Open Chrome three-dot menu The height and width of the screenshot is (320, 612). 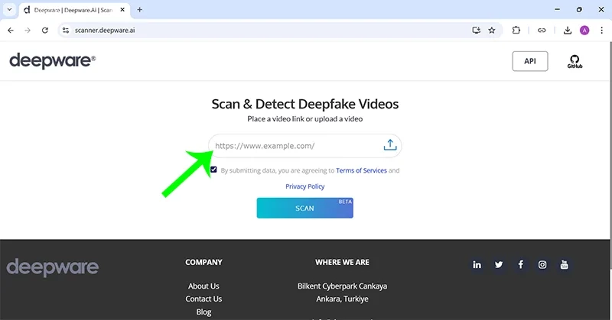[601, 31]
